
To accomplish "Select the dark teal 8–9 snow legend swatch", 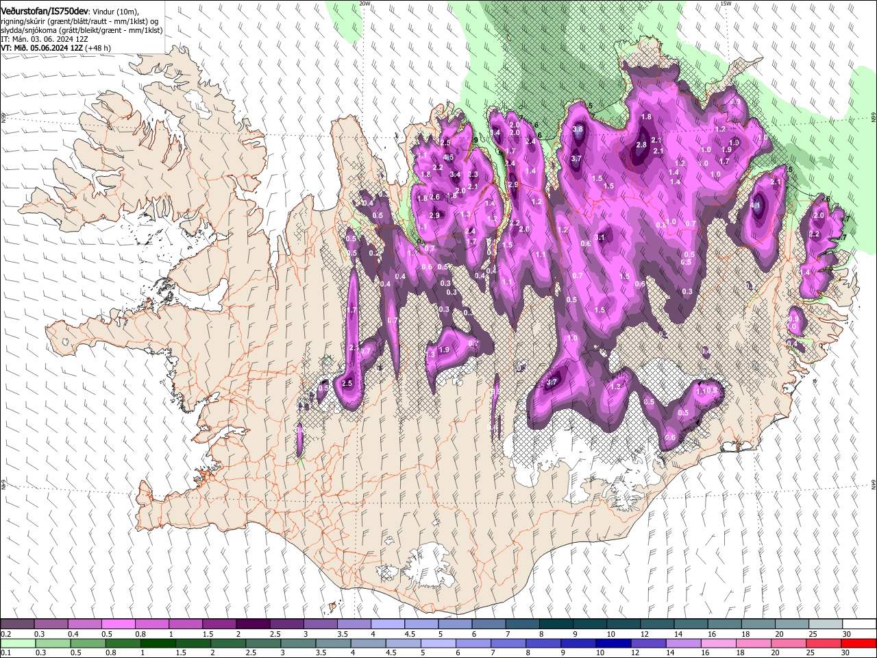I will point(555,624).
